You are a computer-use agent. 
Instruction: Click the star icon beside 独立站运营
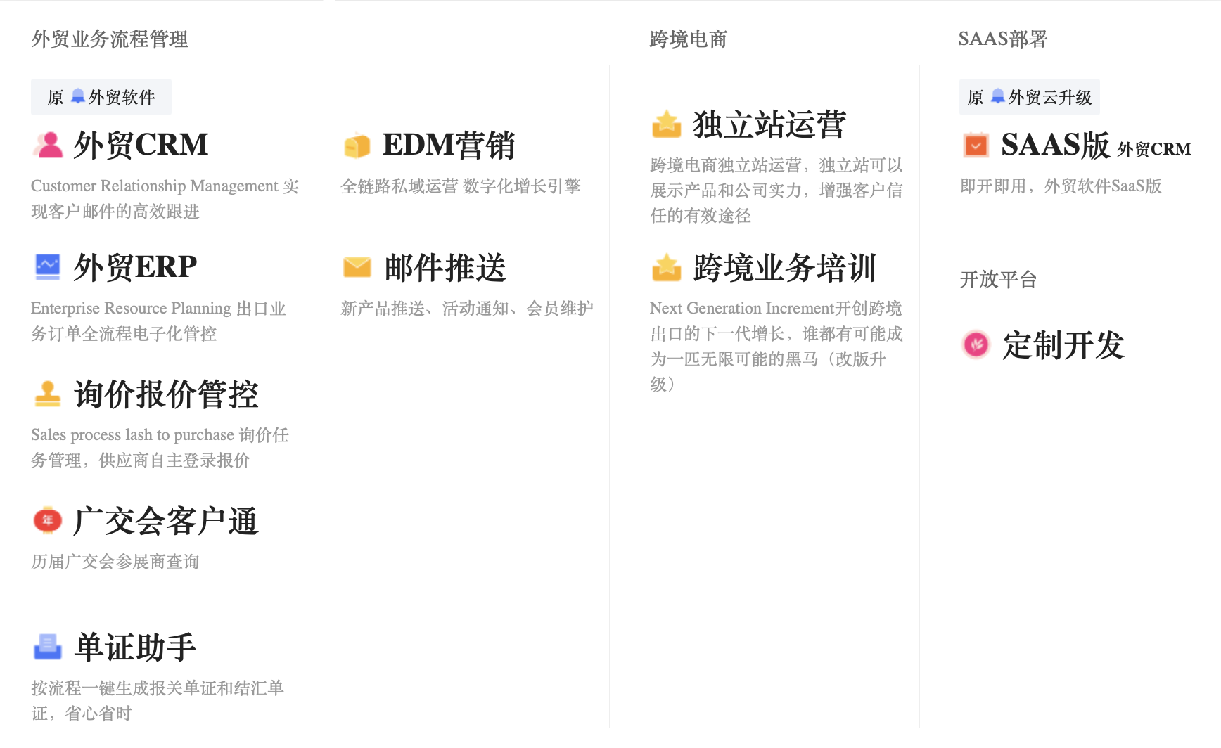click(666, 124)
